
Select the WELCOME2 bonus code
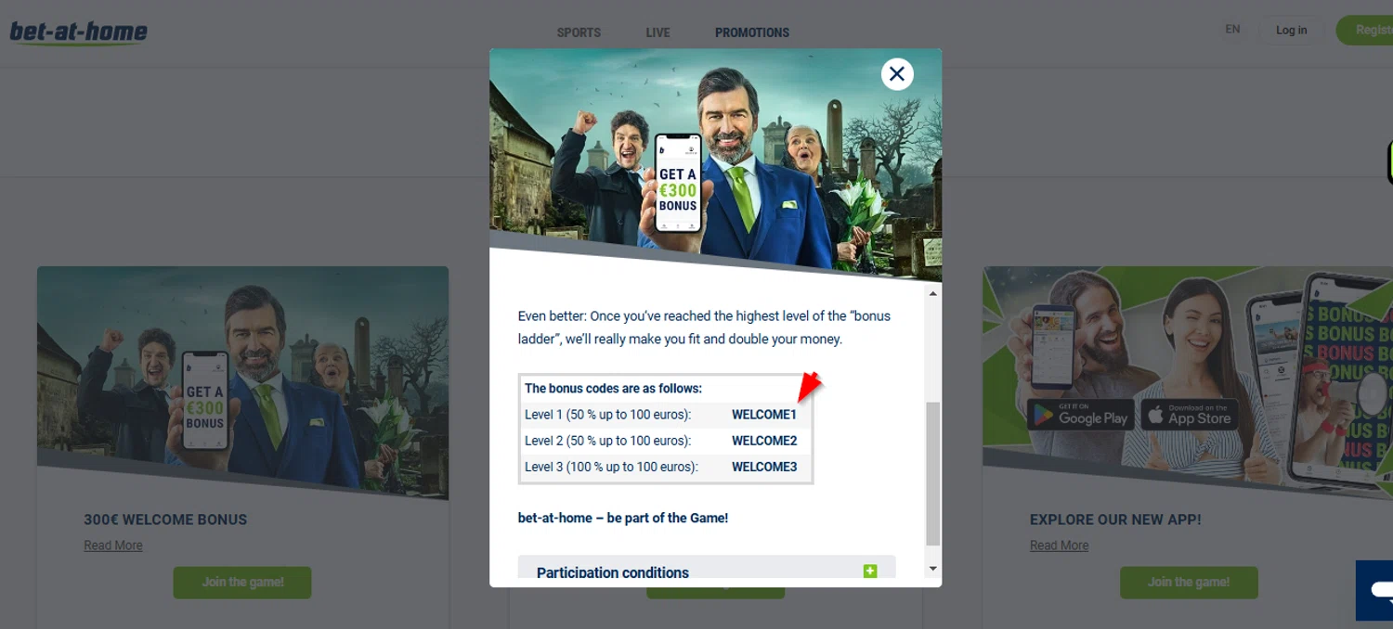click(764, 441)
